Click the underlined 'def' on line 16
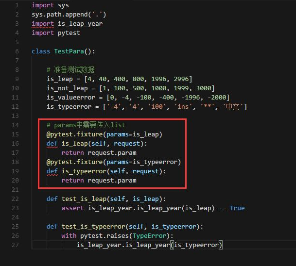This screenshot has height=266, width=296. pyautogui.click(x=52, y=144)
